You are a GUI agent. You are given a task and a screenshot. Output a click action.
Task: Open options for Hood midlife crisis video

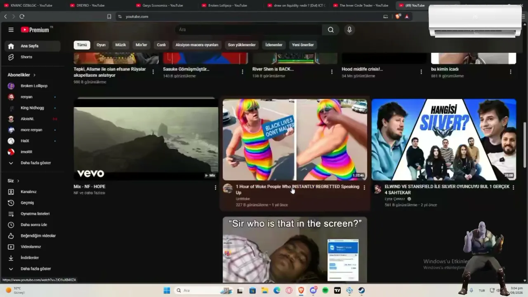(421, 72)
